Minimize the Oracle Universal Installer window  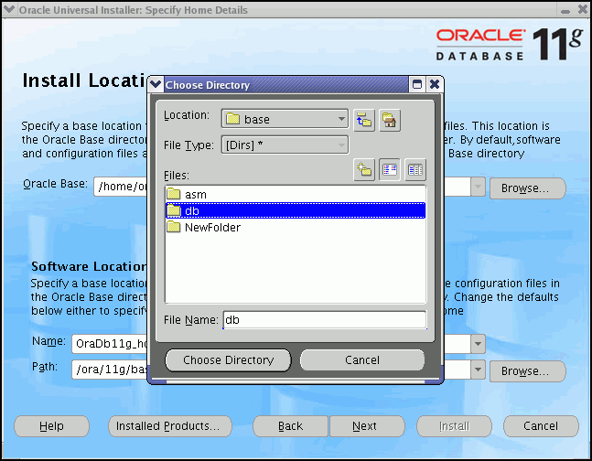pyautogui.click(x=565, y=11)
